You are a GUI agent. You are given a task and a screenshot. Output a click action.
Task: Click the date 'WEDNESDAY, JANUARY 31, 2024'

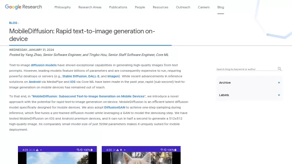[32, 50]
